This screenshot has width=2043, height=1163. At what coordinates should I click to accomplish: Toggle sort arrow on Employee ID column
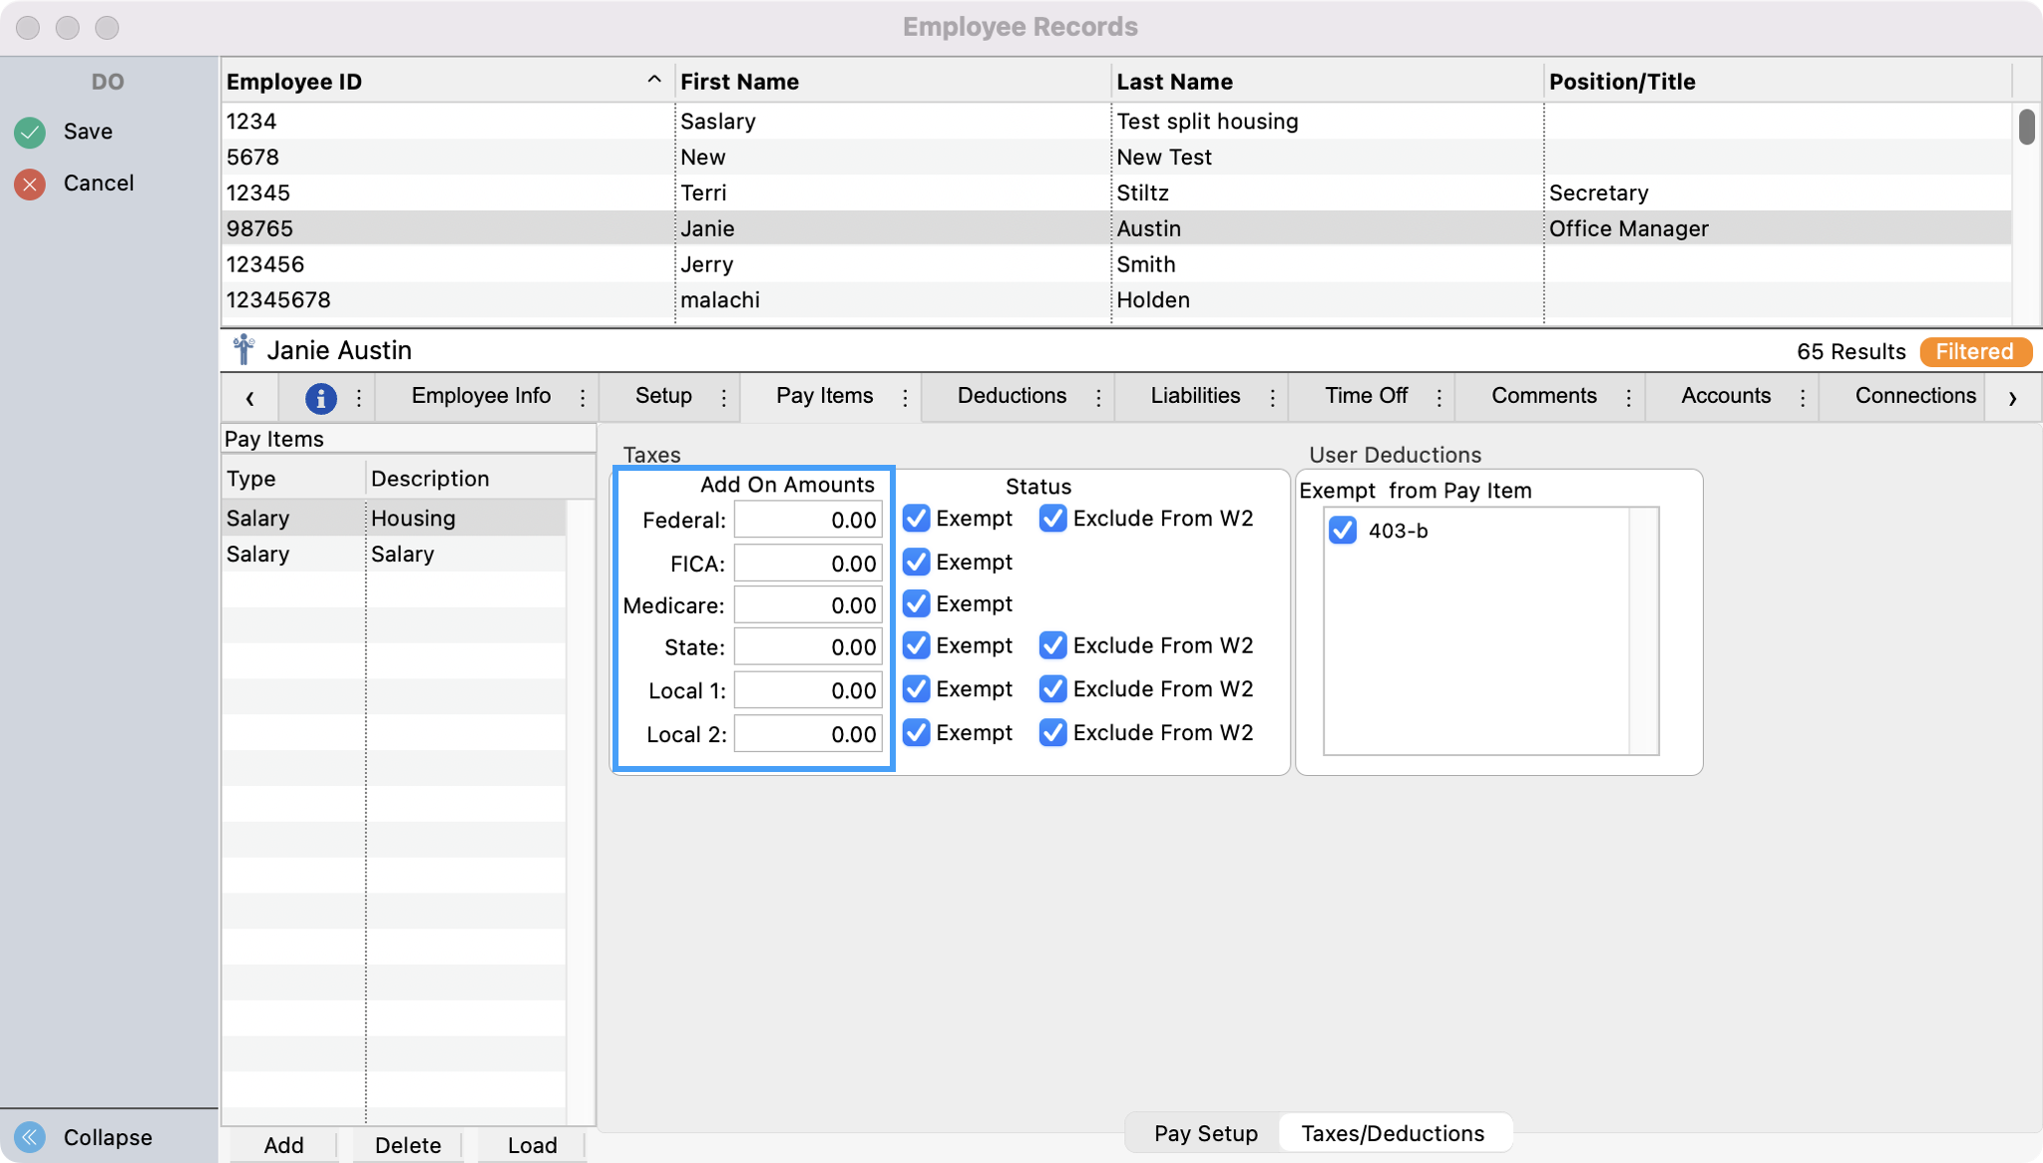653,80
